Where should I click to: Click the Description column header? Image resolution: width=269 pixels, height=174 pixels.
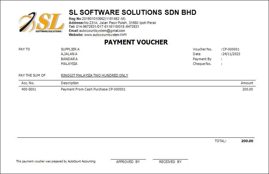coord(70,83)
